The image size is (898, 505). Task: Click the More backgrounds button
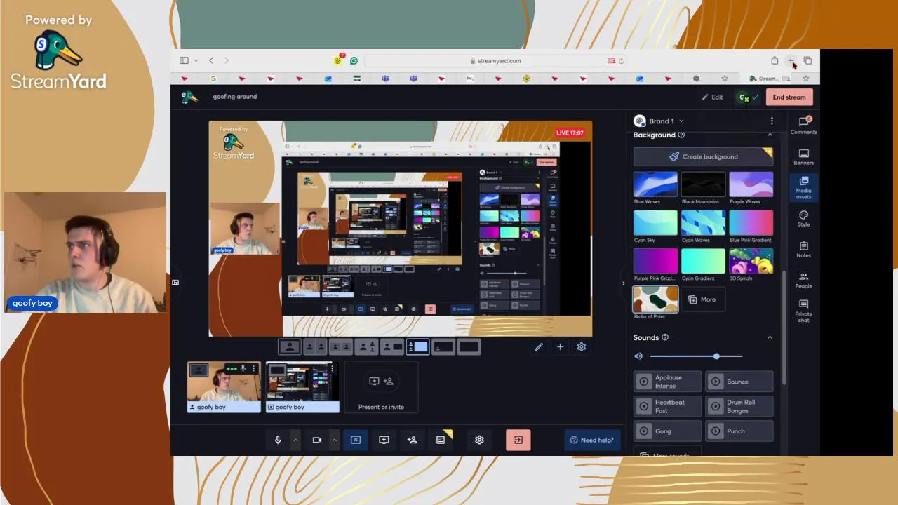(703, 299)
